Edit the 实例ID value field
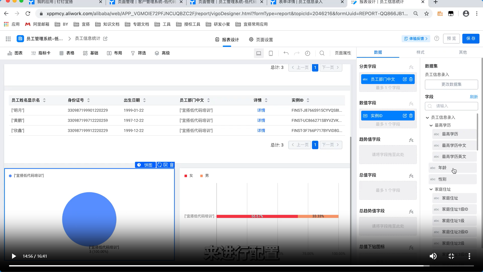The height and width of the screenshot is (272, 483). coord(405,116)
